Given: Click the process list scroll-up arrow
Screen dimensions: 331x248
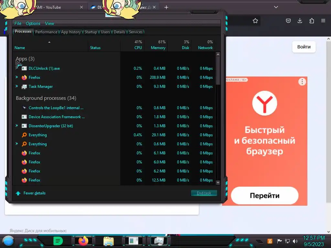Looking at the screenshot, I should (218, 54).
